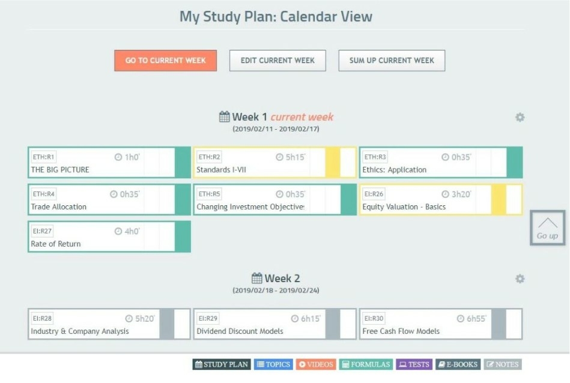
Task: Click clock icon on Dividend Discount Models card
Action: tap(294, 319)
